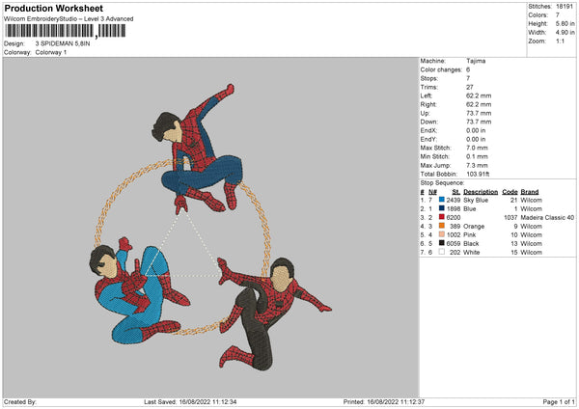Click the 'Black' description text
The width and height of the screenshot is (579, 409).
coord(471,244)
